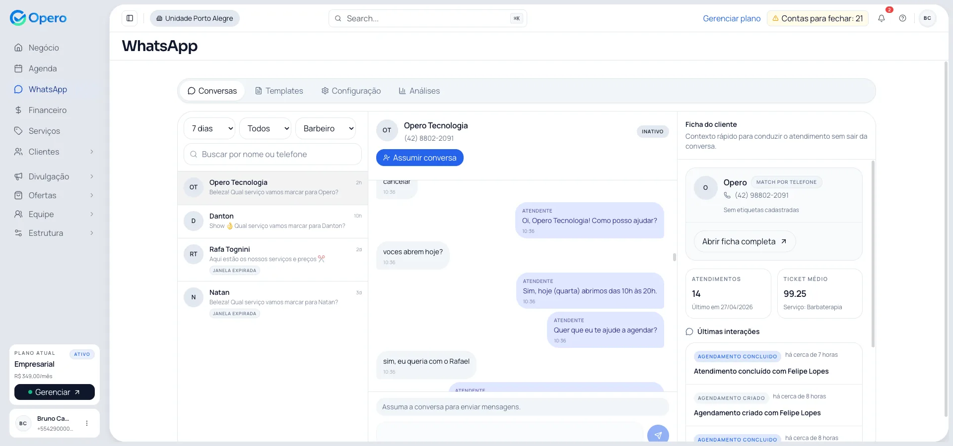Switch to the Conversas tab
The width and height of the screenshot is (953, 446).
click(x=212, y=91)
